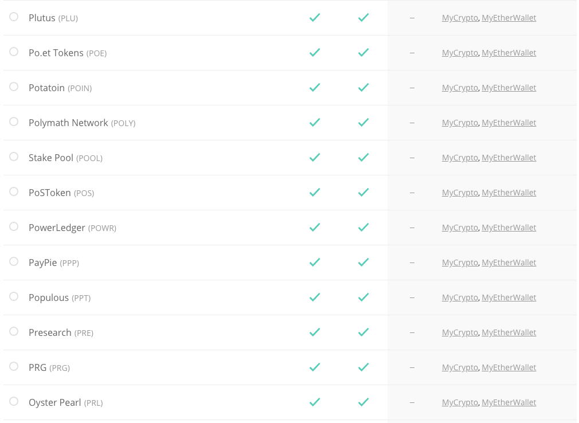
Task: Open MyEtherWallet link in Potatoin row
Action: click(x=509, y=88)
